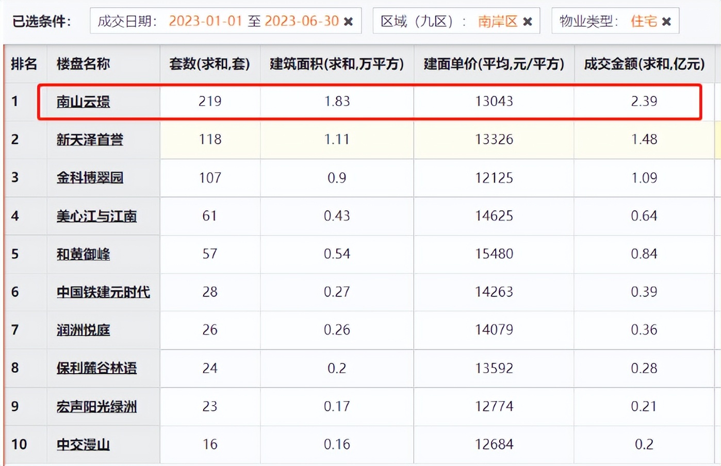Image resolution: width=721 pixels, height=466 pixels.
Task: Open the 中交漫山 property page
Action: 83,444
